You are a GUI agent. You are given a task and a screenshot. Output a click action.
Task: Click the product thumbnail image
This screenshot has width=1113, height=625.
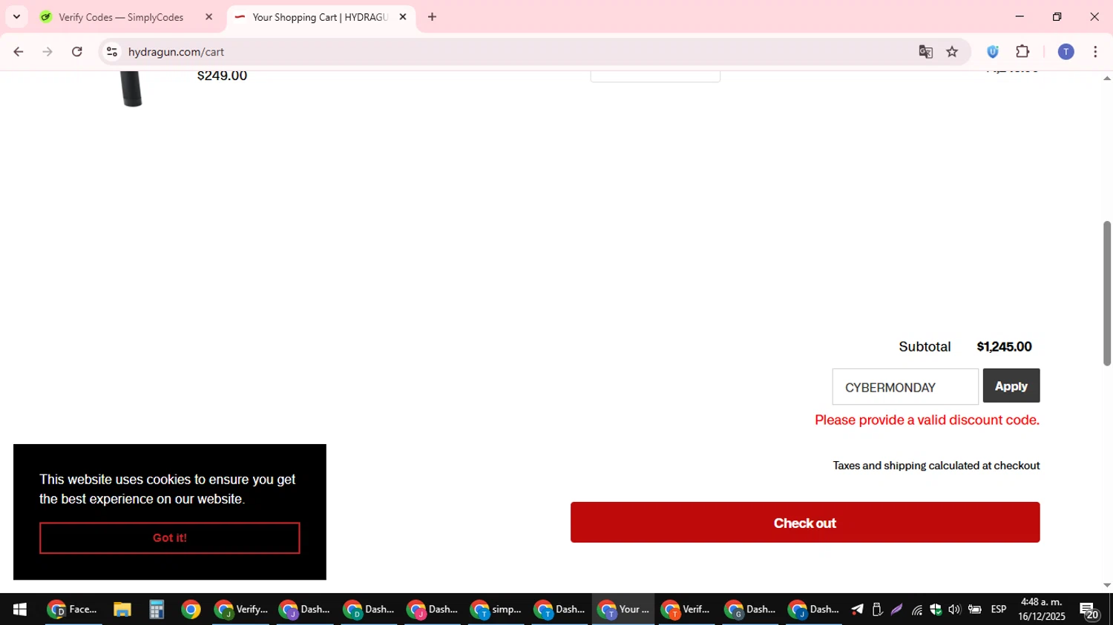pos(132,89)
